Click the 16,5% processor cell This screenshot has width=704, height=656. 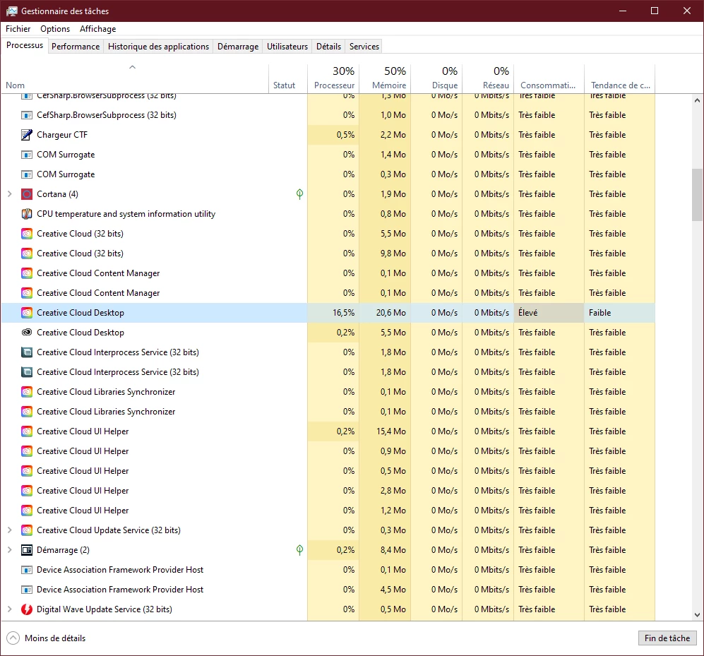(333, 313)
